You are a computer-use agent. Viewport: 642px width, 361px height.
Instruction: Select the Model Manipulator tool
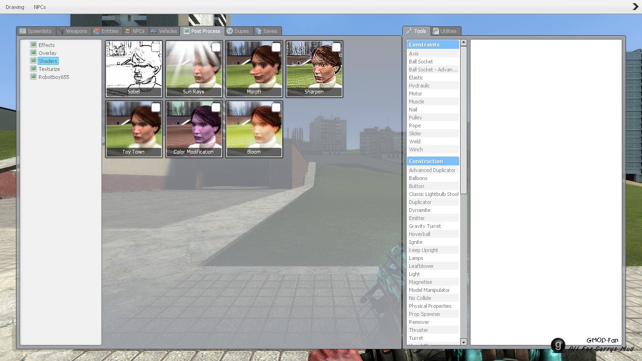pyautogui.click(x=433, y=290)
